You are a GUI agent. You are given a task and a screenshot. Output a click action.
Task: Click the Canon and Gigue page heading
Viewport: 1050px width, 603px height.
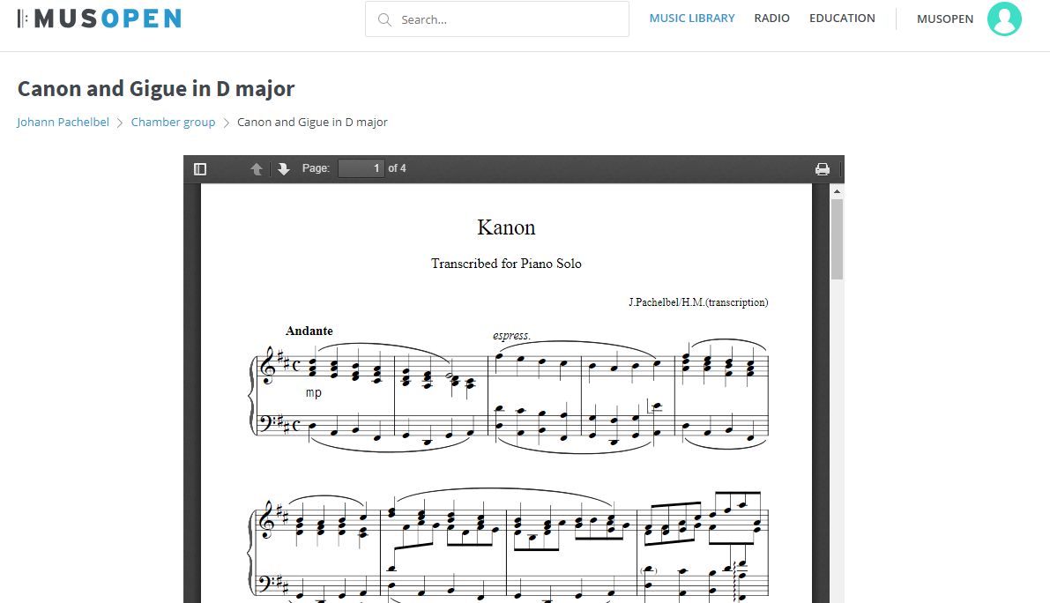point(155,88)
